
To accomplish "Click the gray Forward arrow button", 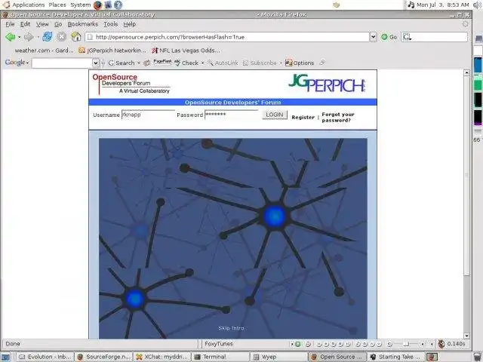I will click(x=29, y=37).
